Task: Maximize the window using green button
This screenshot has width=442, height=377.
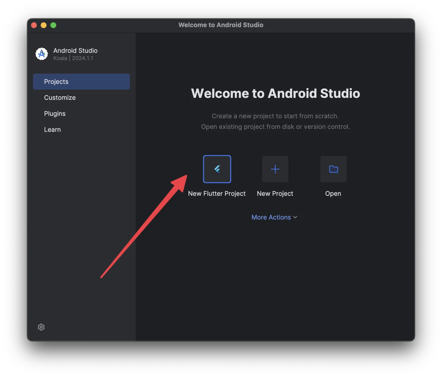Action: (x=53, y=25)
